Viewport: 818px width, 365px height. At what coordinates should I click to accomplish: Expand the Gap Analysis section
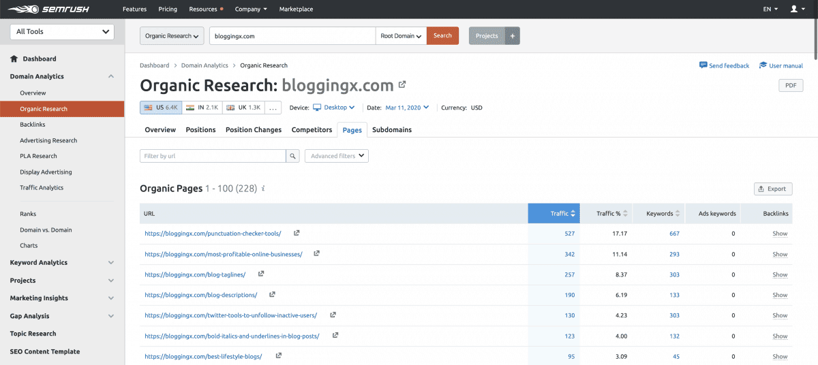coord(111,316)
